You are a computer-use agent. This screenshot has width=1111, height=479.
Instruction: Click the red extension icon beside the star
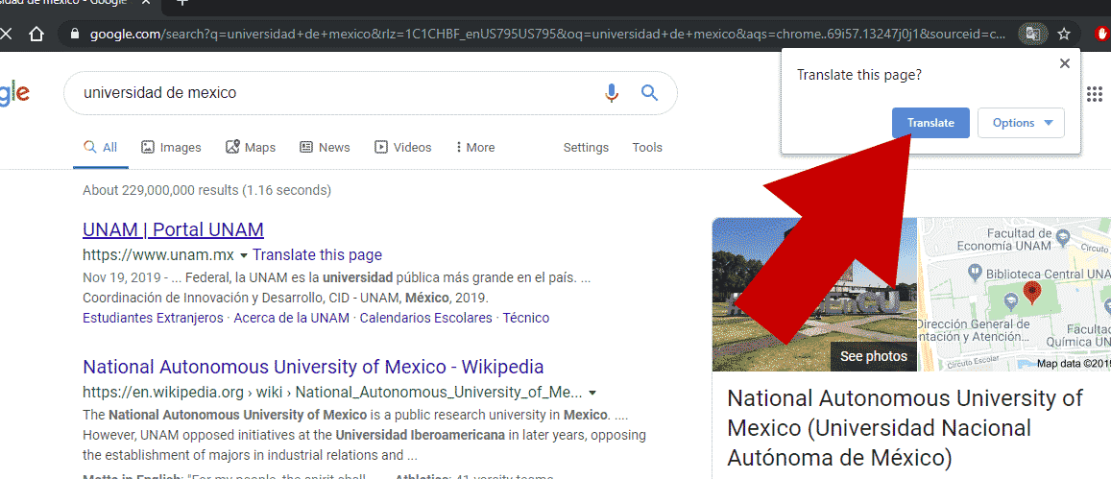pos(1102,34)
